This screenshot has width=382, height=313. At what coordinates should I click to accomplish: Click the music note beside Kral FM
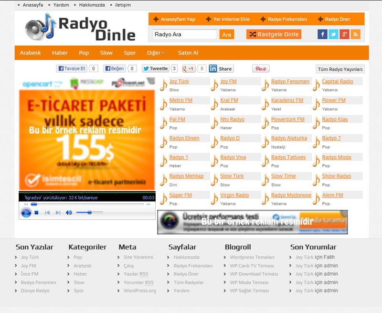tap(214, 104)
